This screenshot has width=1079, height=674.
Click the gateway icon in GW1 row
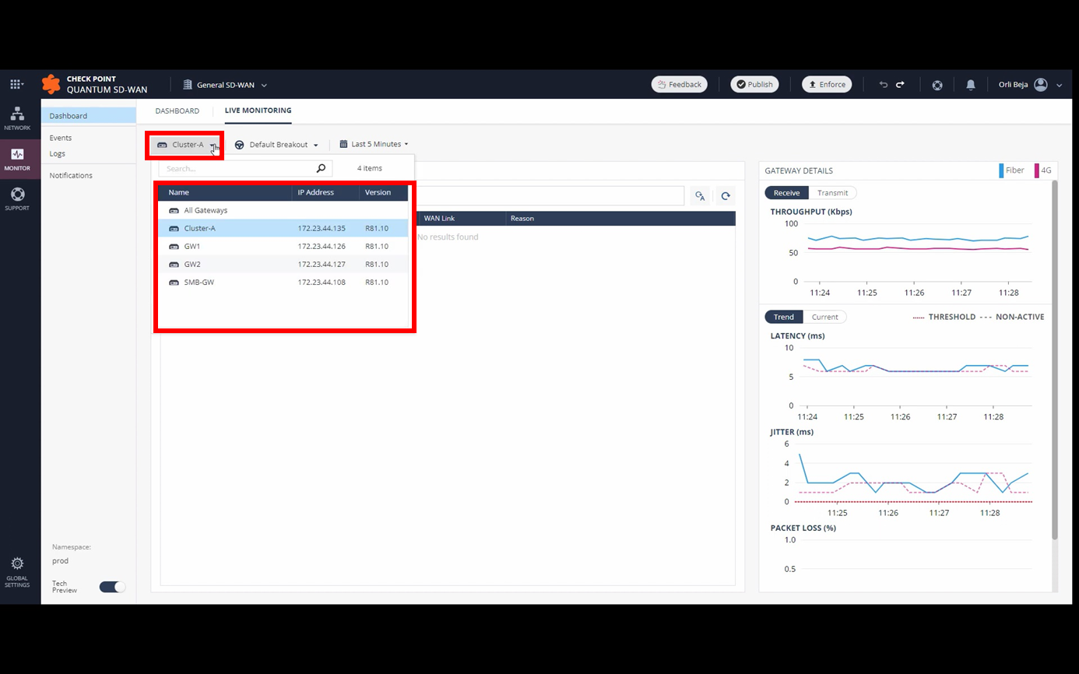(x=174, y=247)
